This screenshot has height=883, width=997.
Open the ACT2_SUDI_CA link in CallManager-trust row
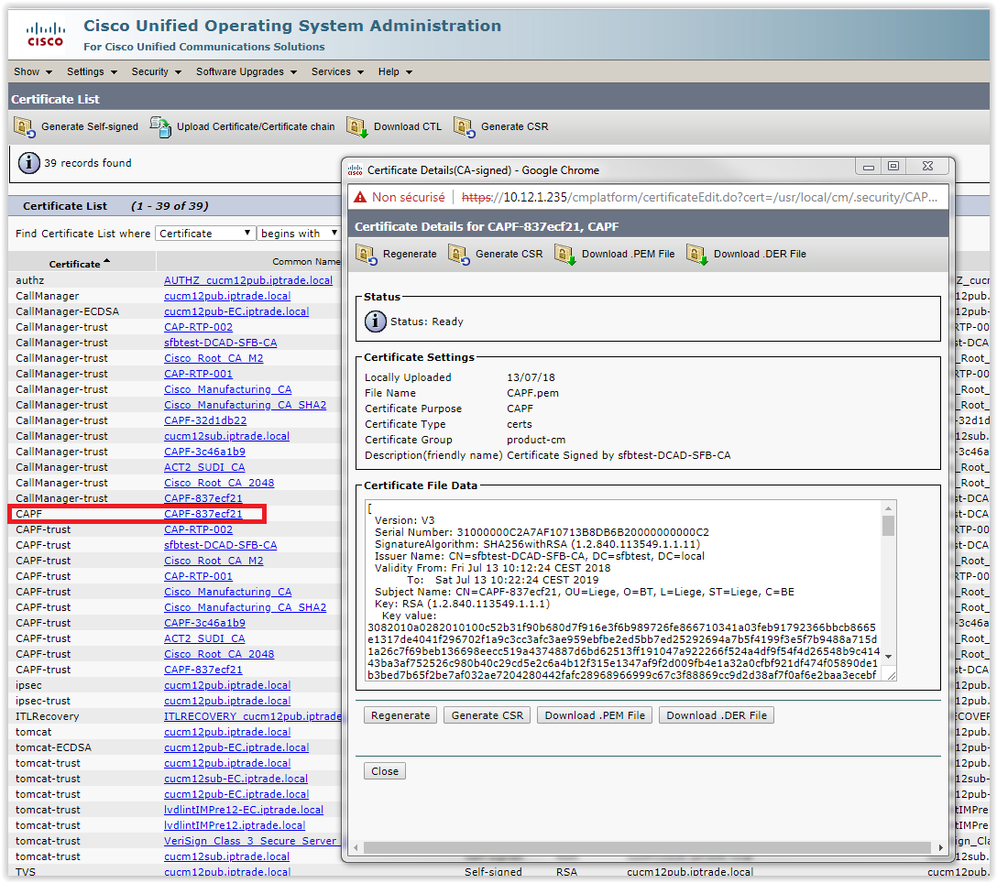[204, 467]
